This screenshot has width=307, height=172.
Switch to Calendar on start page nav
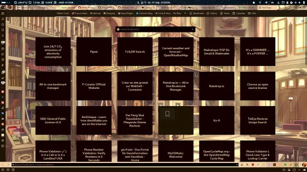[x=238, y=13]
